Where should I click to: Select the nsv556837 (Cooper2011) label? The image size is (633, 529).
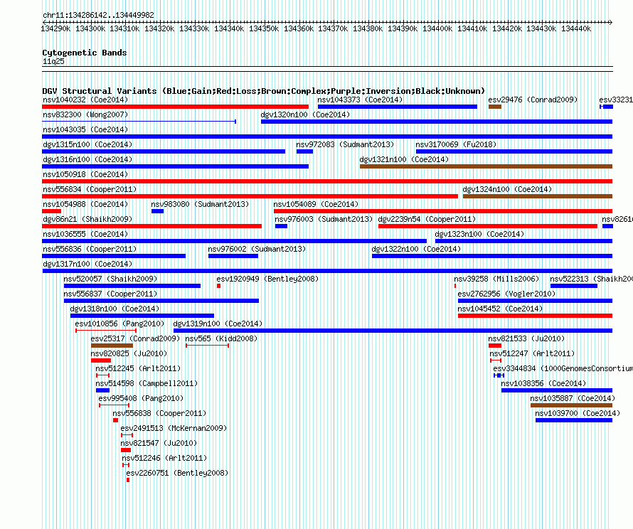pyautogui.click(x=110, y=294)
